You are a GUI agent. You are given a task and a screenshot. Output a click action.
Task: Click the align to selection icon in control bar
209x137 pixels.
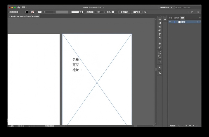pyautogui.click(x=192, y=12)
